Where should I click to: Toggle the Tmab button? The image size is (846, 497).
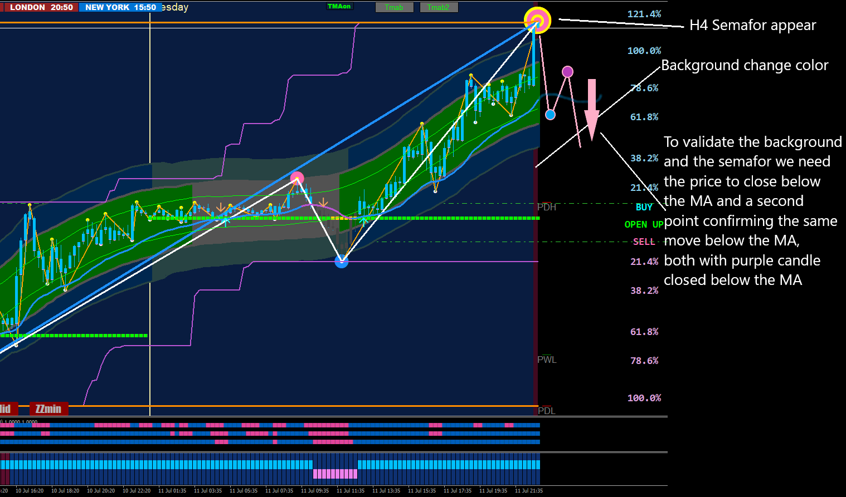(x=394, y=7)
